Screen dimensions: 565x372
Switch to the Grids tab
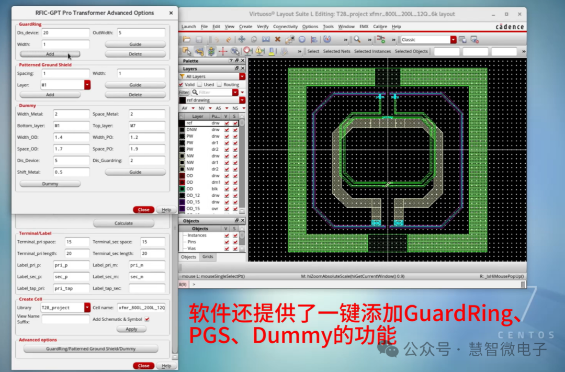[x=208, y=257]
